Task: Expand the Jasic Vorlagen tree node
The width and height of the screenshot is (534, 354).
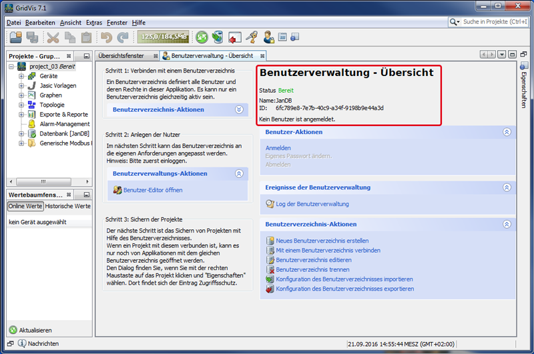Action: [21, 86]
